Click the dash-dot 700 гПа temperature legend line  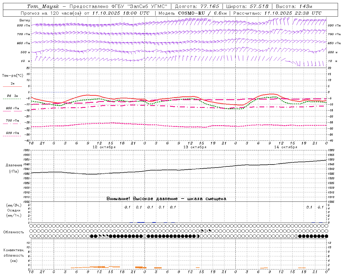tap(12, 124)
